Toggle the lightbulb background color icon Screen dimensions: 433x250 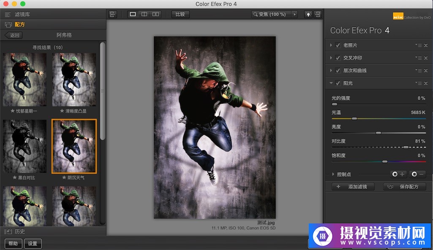[308, 14]
